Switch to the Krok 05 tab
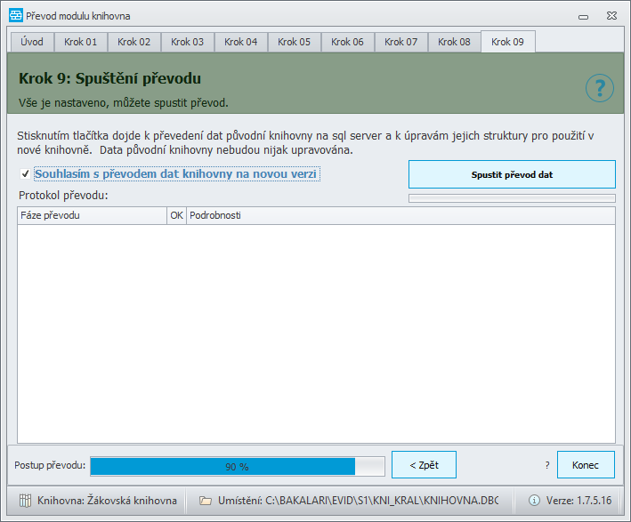 pyautogui.click(x=294, y=42)
